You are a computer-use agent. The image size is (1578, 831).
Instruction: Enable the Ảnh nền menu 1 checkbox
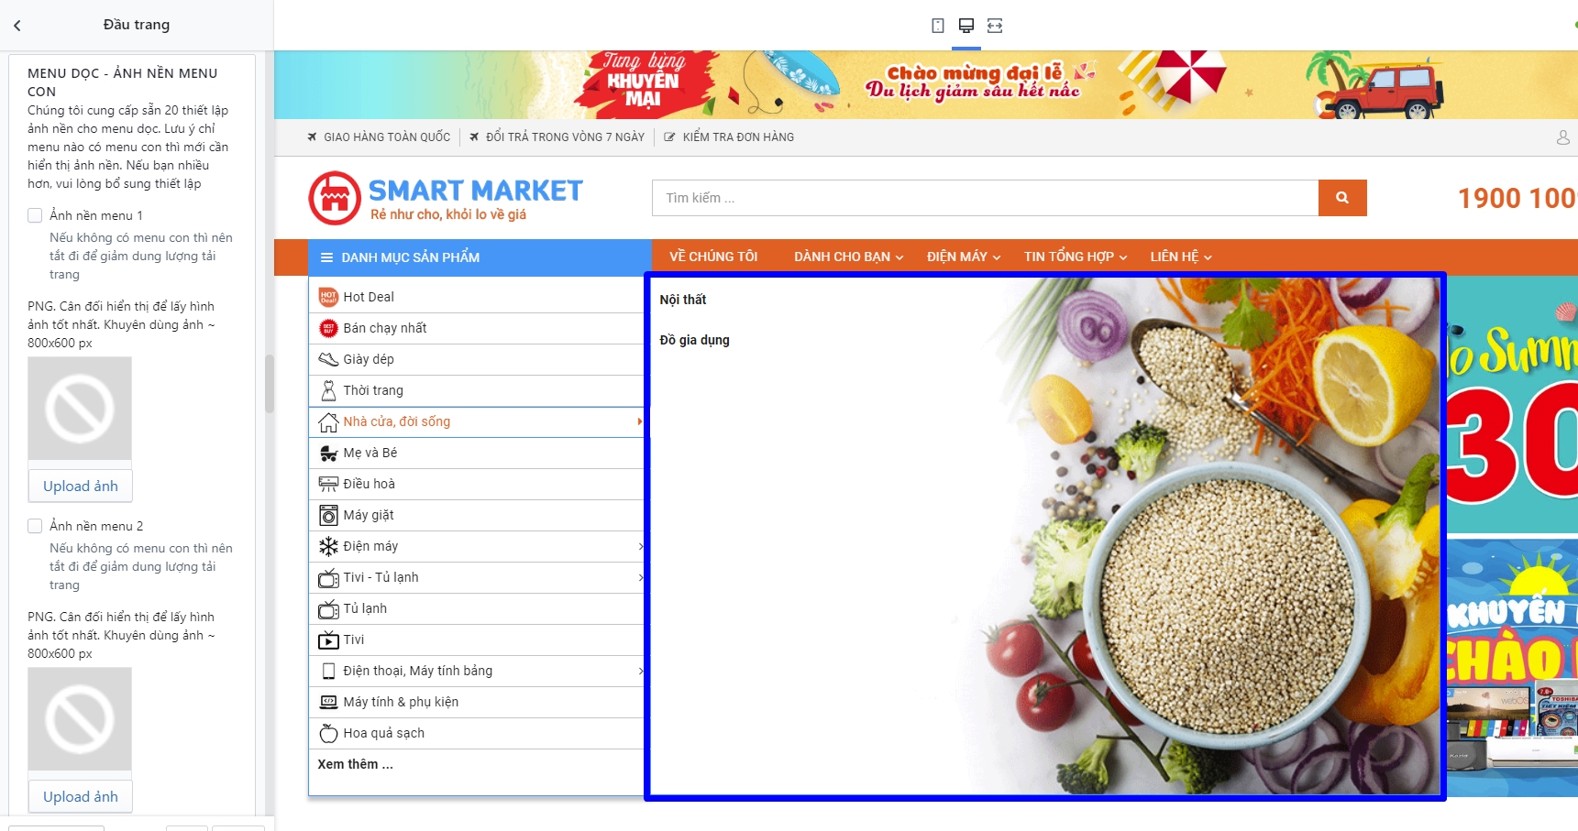pyautogui.click(x=35, y=215)
